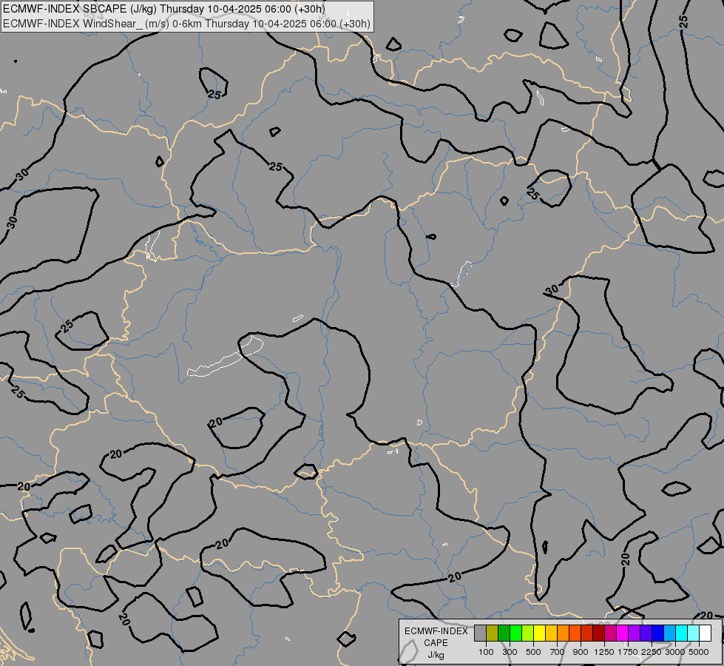This screenshot has height=666, width=724.
Task: Select the dark red maroon legend swatch
Action: point(598,633)
